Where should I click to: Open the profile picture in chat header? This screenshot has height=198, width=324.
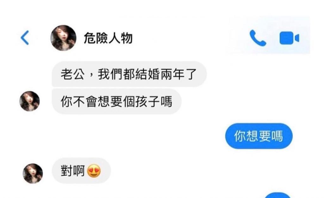(63, 38)
